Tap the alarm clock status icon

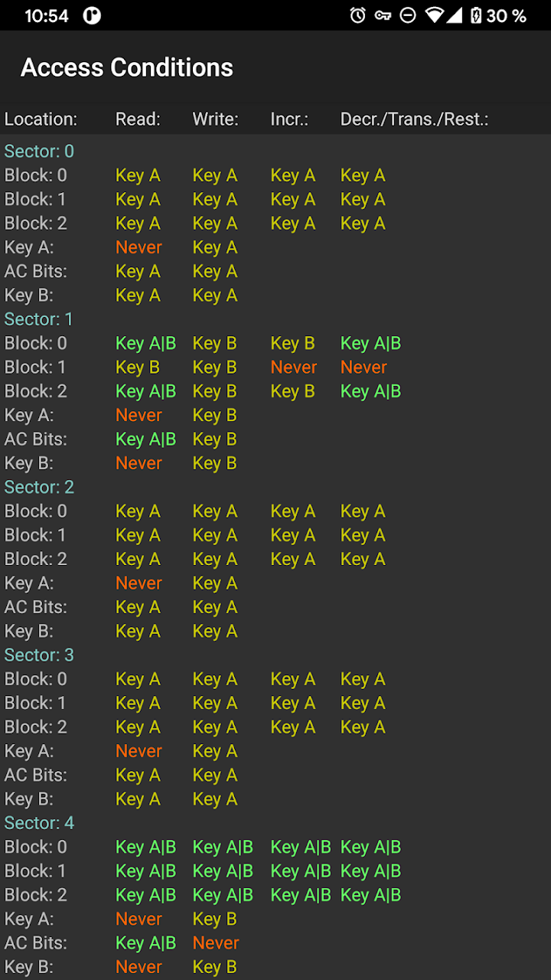click(x=357, y=15)
